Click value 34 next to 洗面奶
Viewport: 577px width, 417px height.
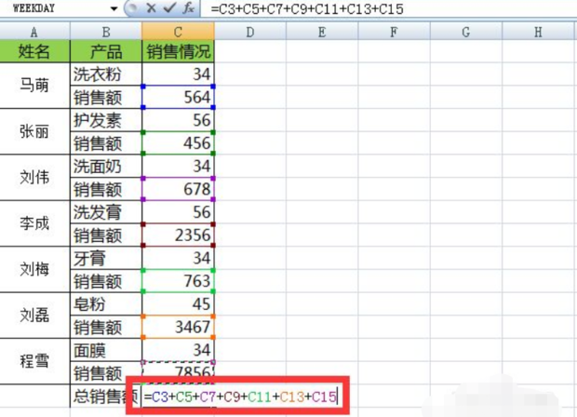[x=178, y=167]
